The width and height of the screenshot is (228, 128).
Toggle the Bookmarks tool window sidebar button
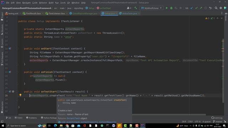(2, 107)
